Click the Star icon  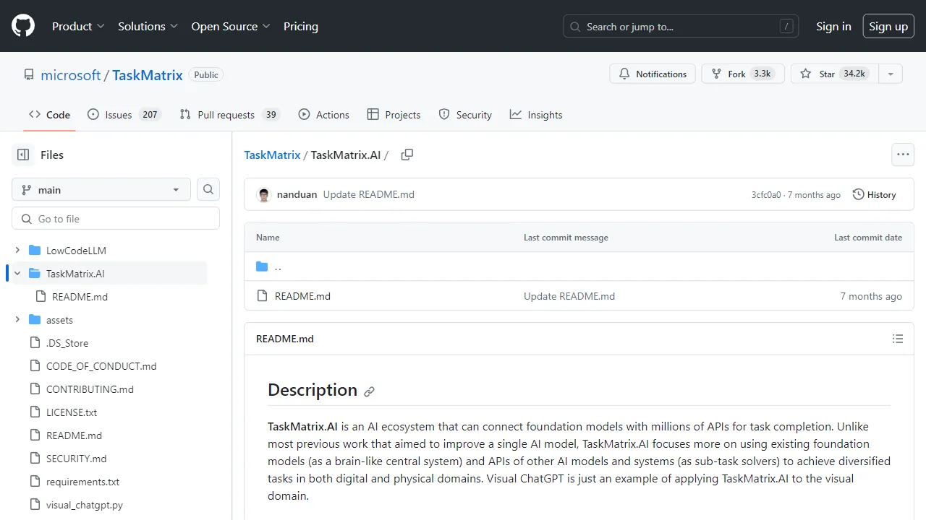pos(805,74)
